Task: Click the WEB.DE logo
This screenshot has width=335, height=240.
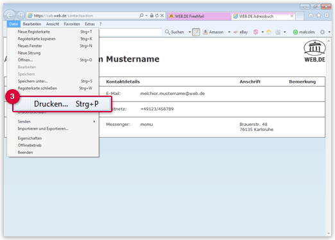Action: coord(314,51)
